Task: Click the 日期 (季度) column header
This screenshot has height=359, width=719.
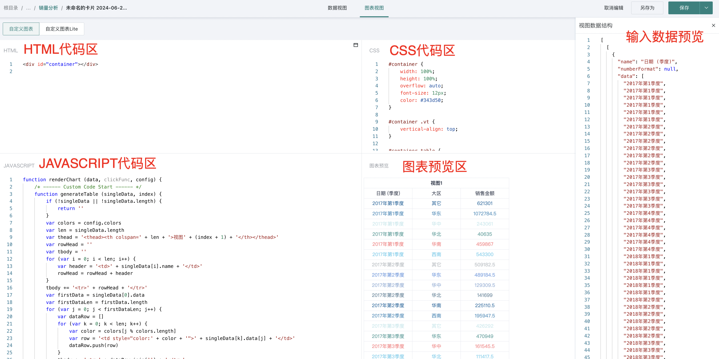Action: point(388,193)
